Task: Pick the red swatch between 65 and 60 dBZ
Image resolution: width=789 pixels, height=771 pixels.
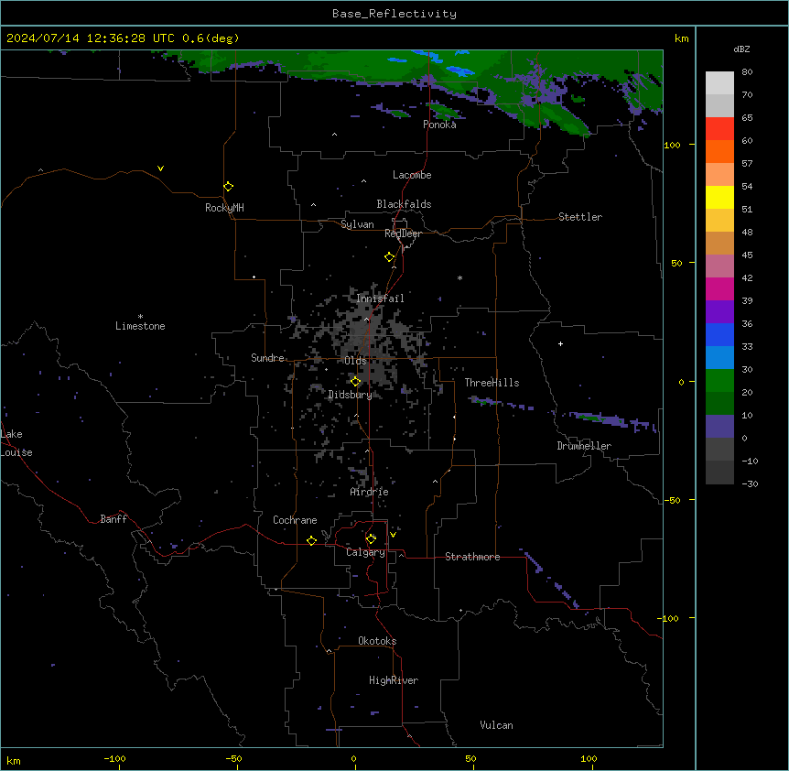Action: tap(719, 129)
